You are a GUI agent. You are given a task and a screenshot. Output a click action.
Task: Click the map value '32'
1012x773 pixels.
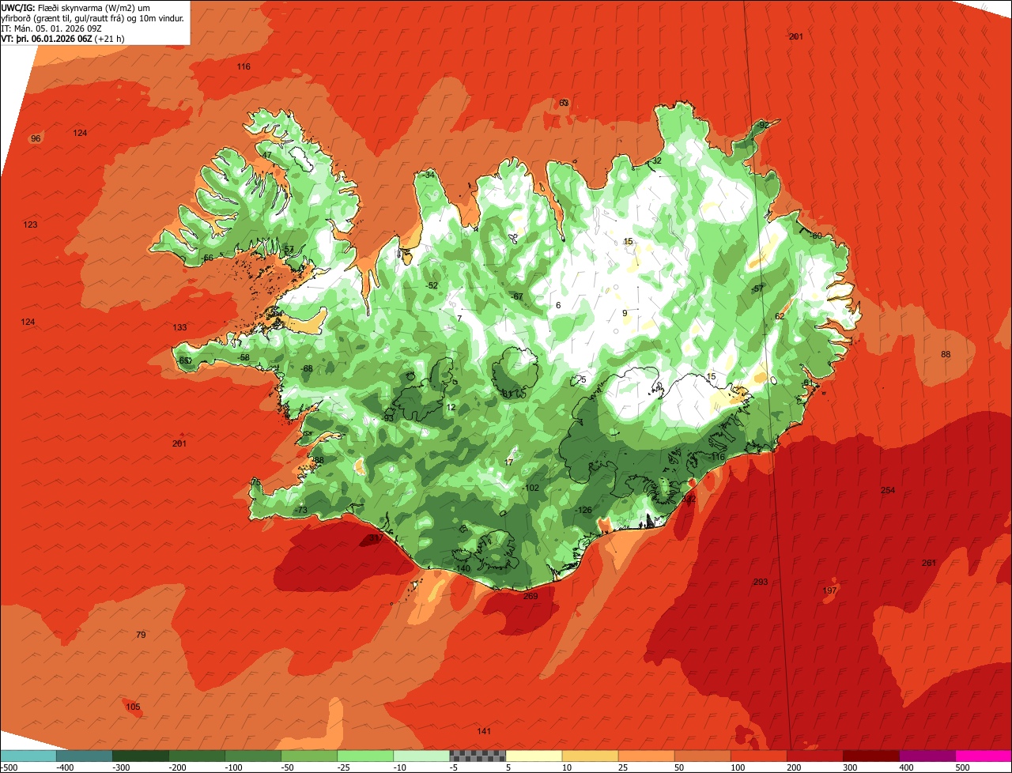[656, 161]
